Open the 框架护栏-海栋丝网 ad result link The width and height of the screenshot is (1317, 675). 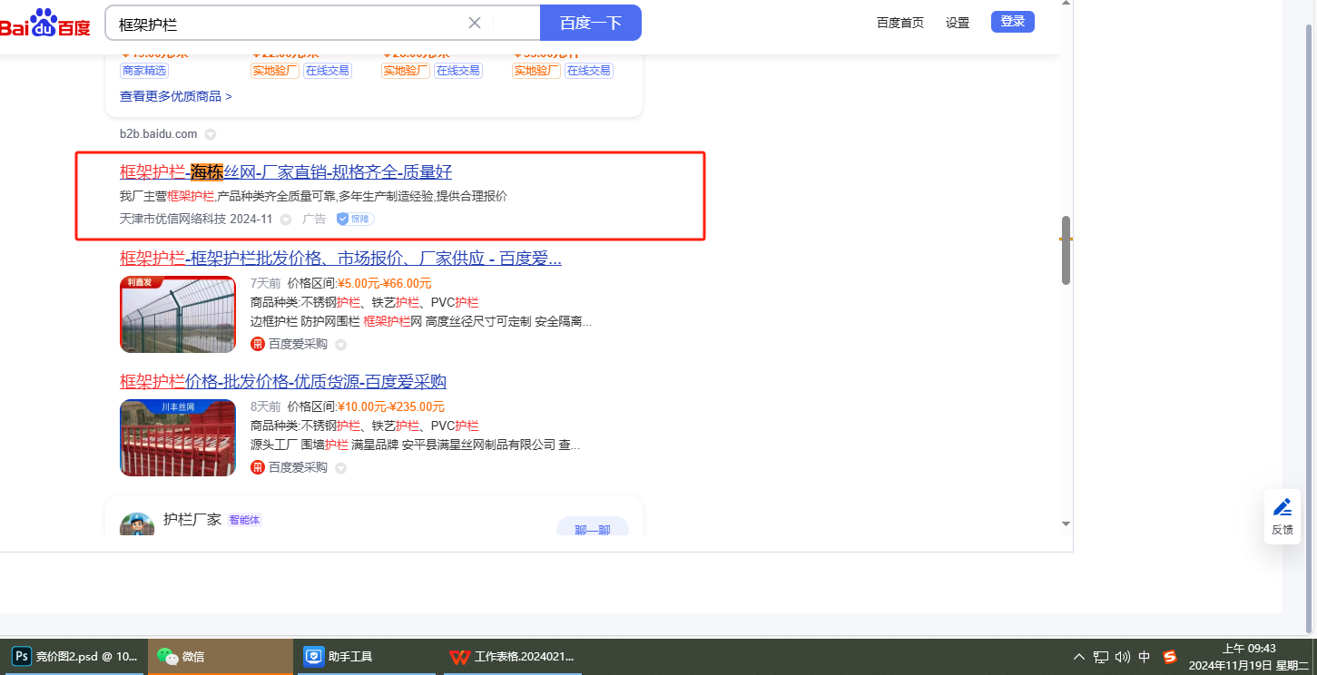[x=286, y=172]
